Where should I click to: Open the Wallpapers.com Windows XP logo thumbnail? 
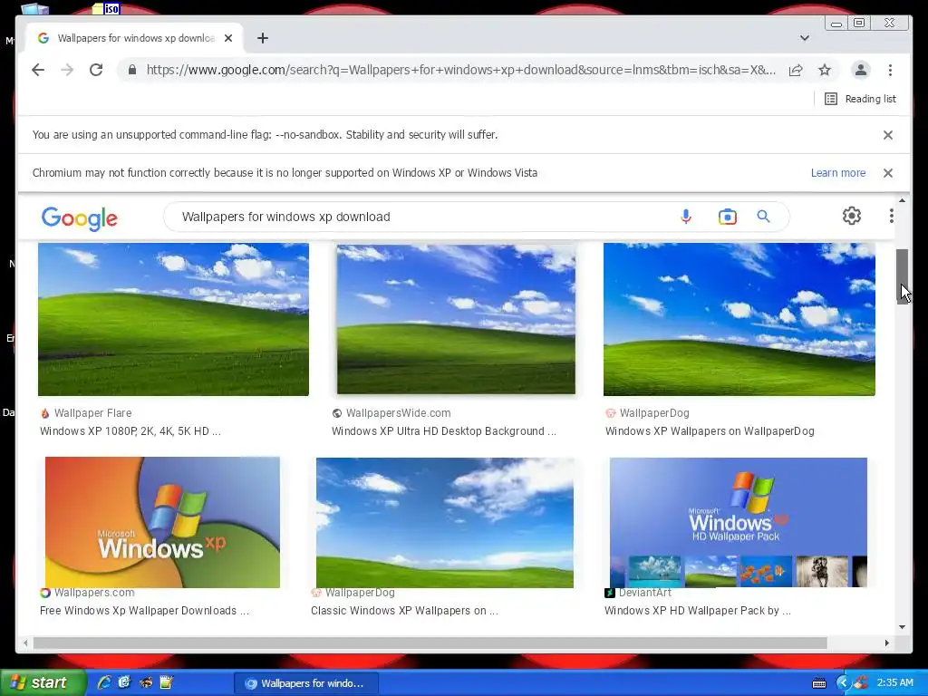(162, 522)
